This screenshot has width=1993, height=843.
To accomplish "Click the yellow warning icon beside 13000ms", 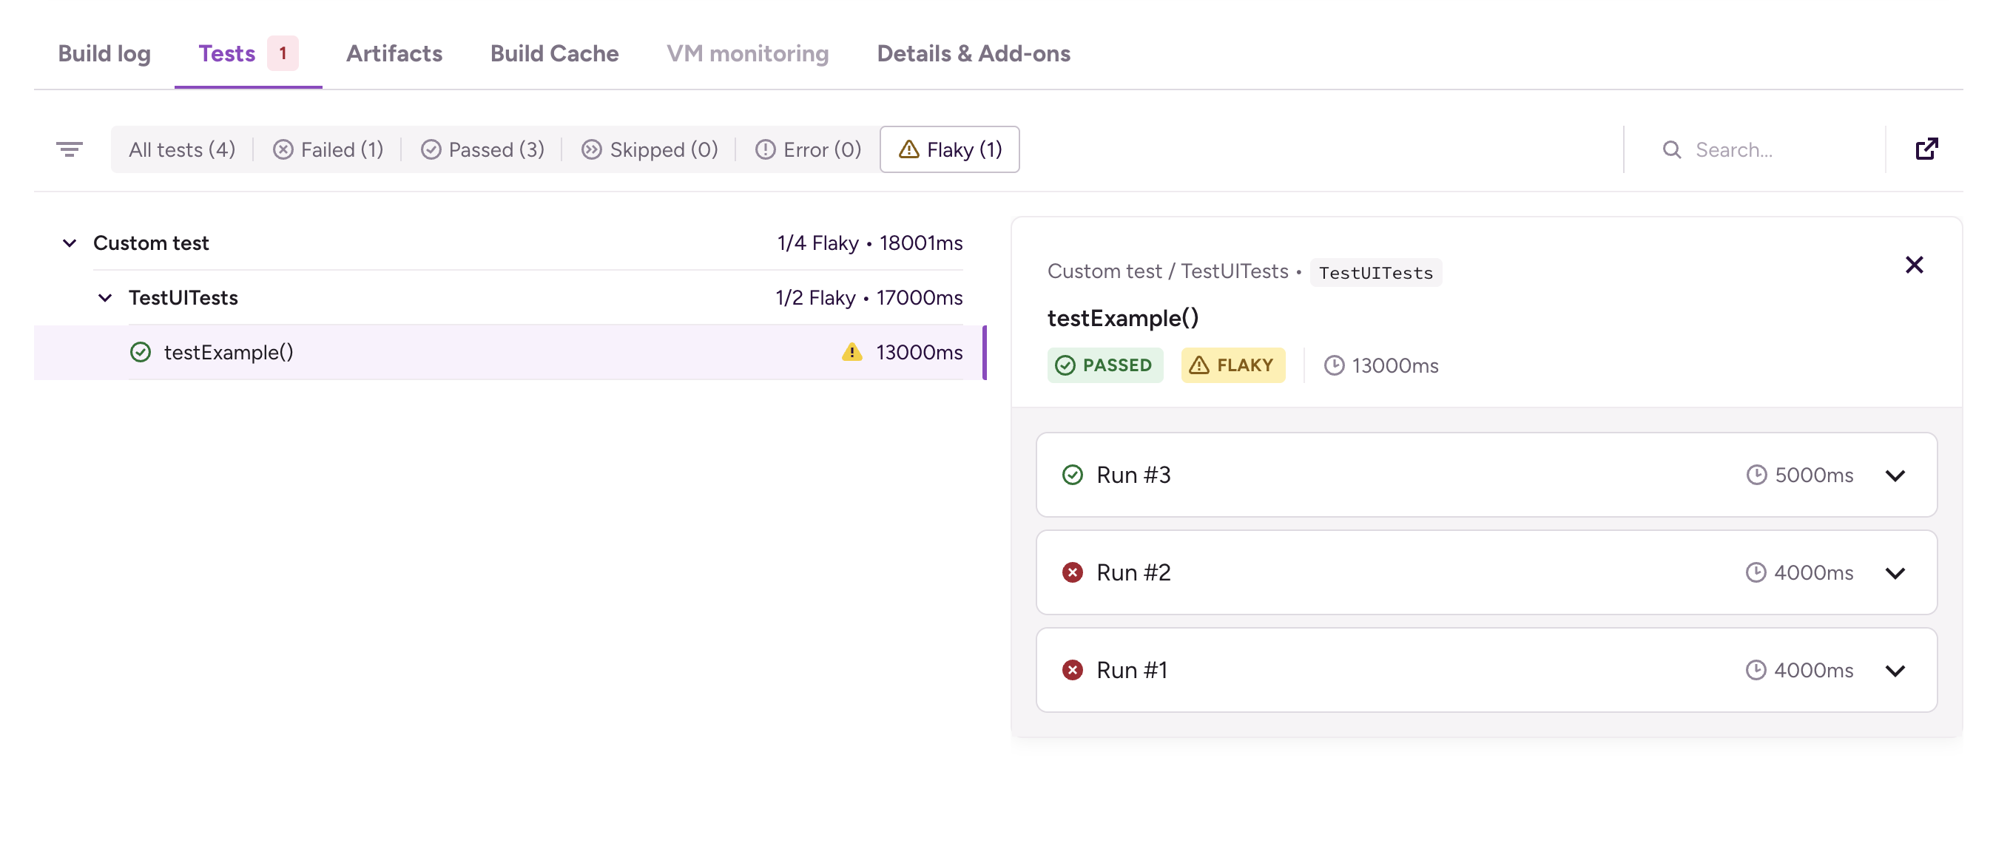I will click(x=851, y=353).
